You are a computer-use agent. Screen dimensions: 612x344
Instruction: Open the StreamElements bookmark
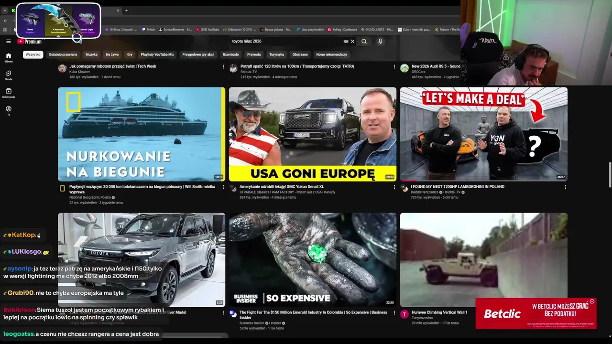pos(175,30)
